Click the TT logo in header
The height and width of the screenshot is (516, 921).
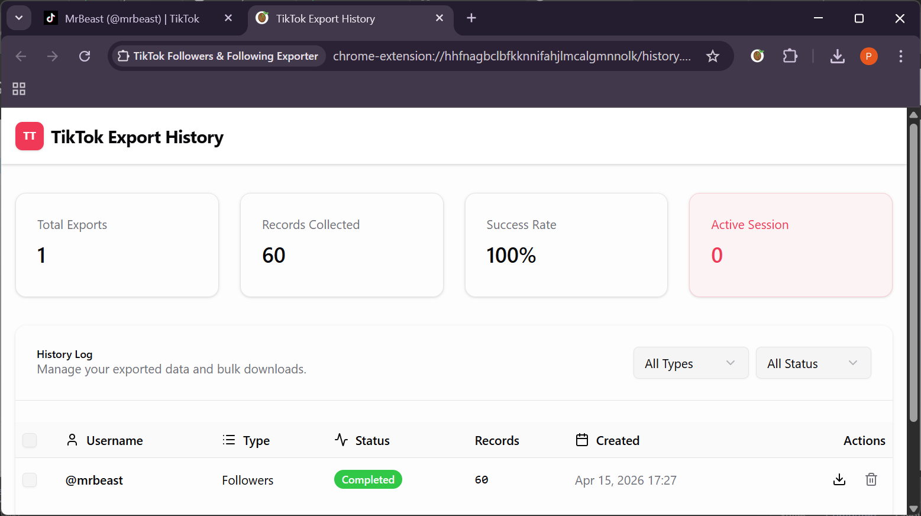(30, 136)
